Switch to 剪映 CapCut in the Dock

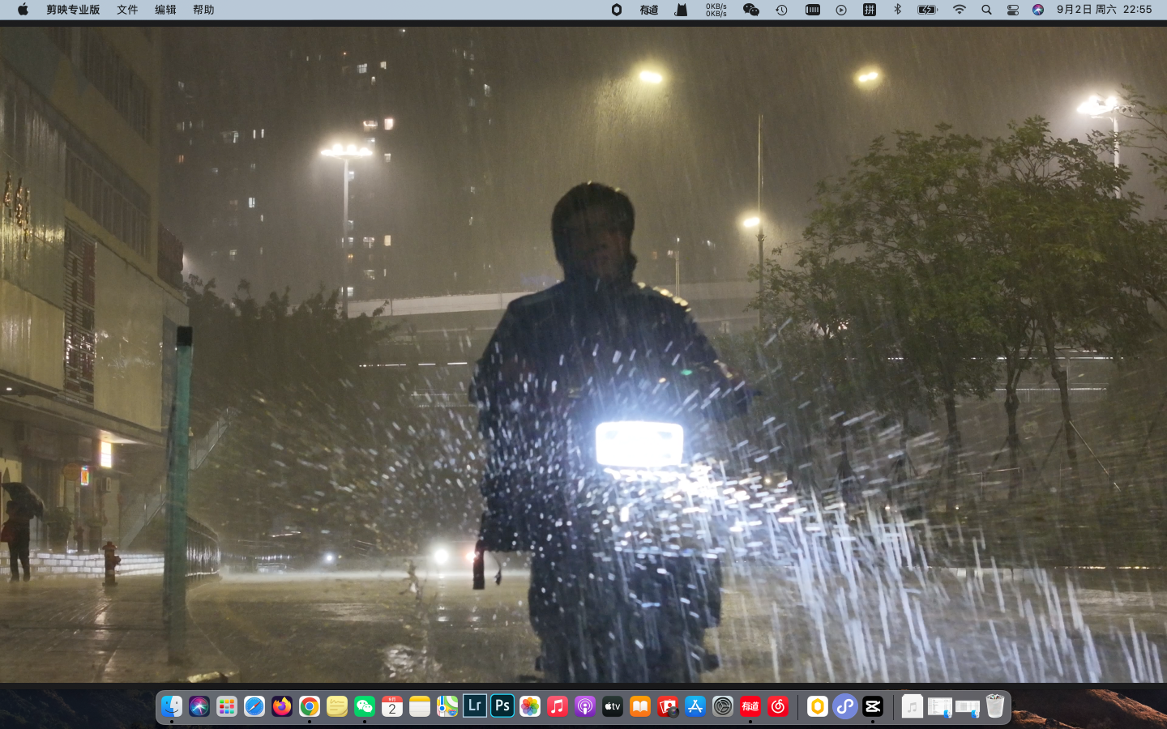pos(873,706)
